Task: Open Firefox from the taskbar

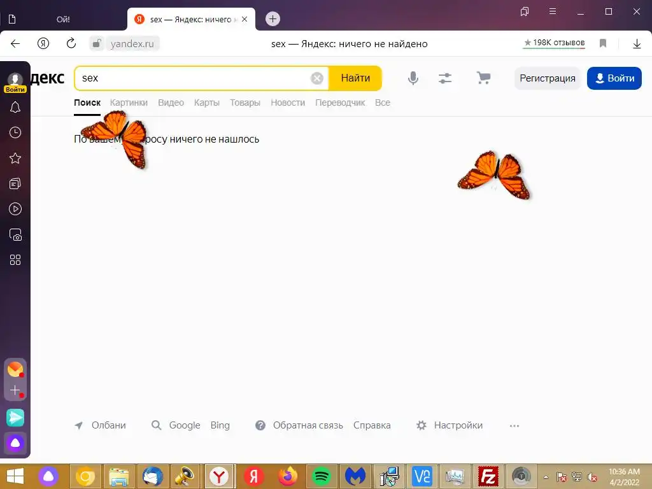Action: (288, 476)
